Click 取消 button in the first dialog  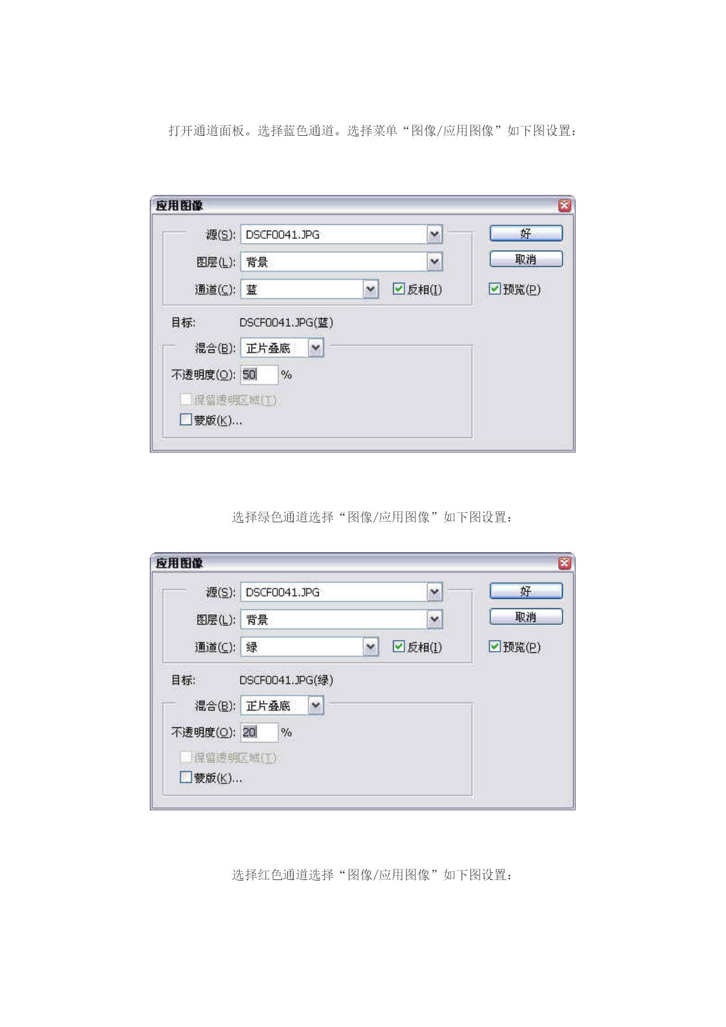tap(526, 259)
